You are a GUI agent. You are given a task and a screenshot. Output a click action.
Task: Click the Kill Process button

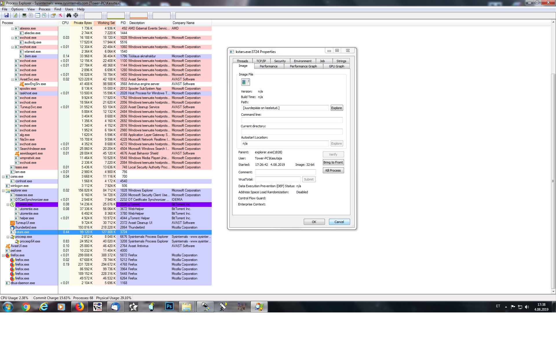tap(333, 170)
